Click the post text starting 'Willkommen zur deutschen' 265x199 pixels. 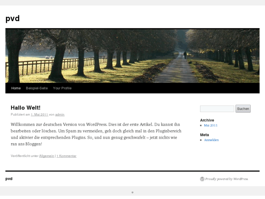pos(96,134)
